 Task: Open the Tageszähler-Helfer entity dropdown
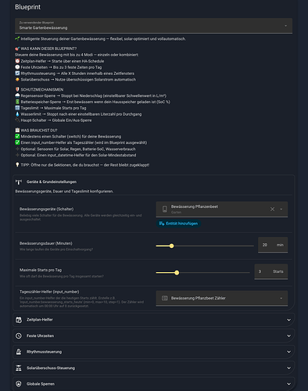click(222, 298)
